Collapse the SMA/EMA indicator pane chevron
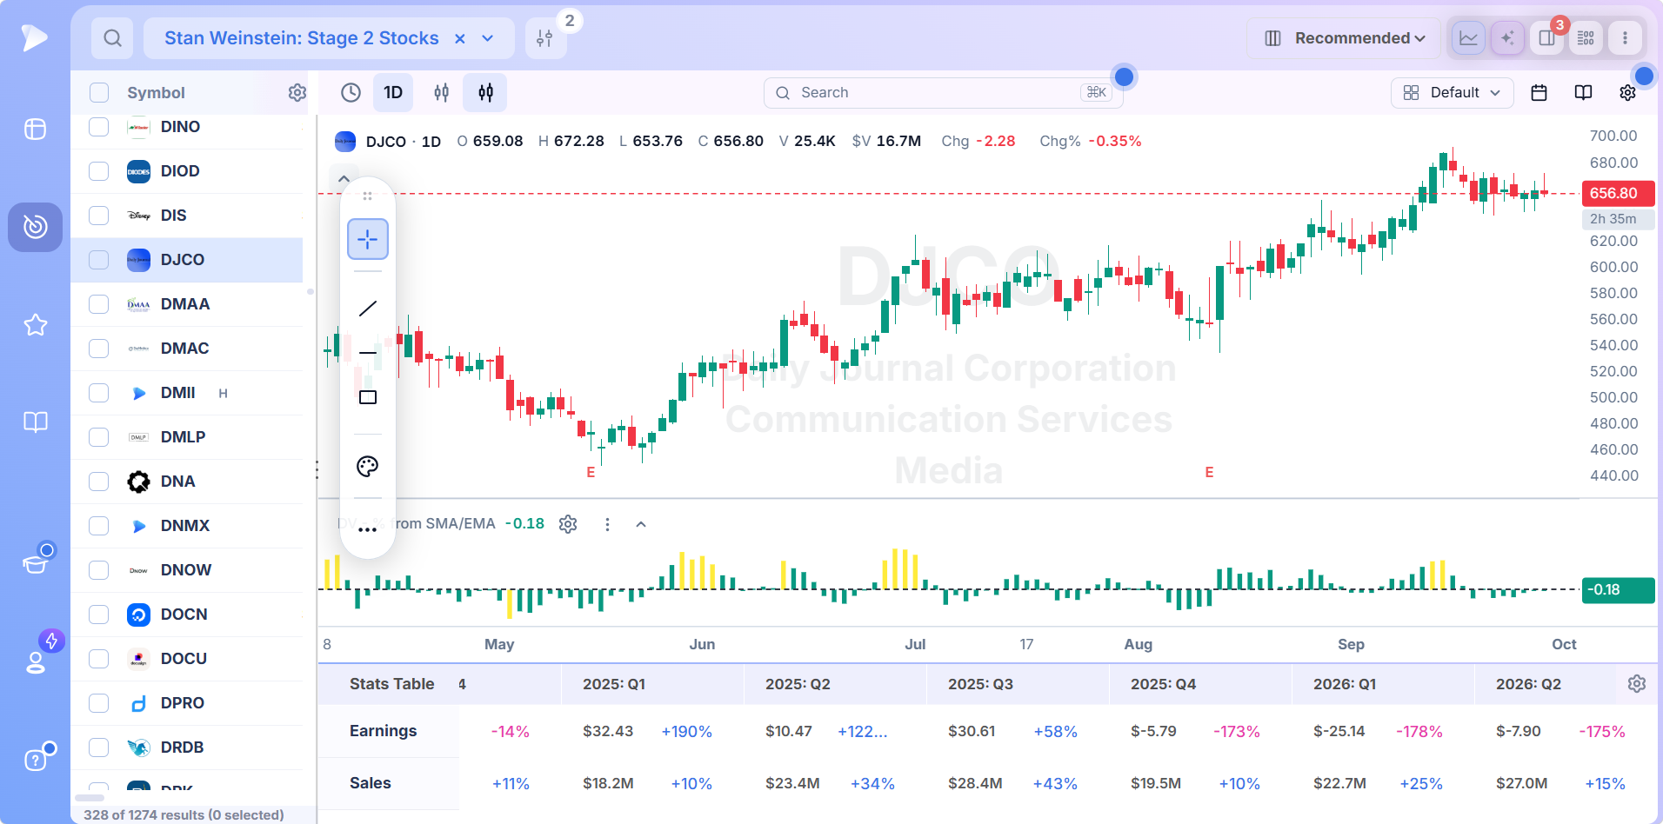The height and width of the screenshot is (824, 1663). coord(641,524)
